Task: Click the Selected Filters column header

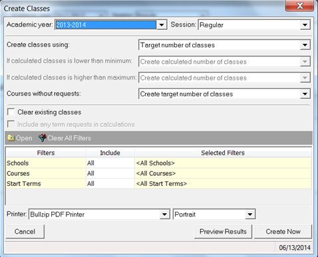Action: pyautogui.click(x=223, y=153)
